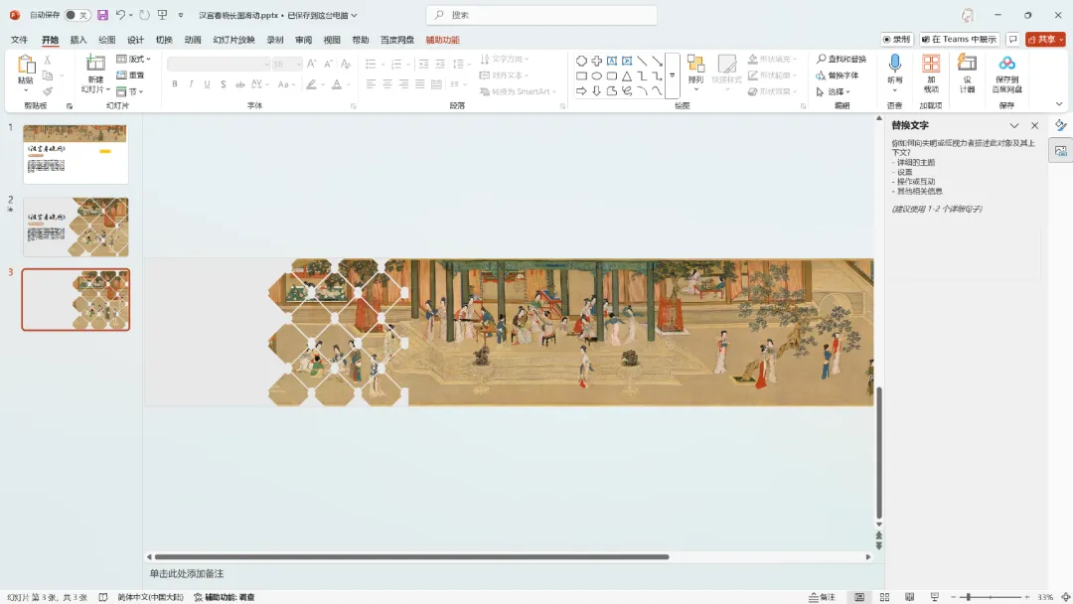
Task: Open the File (文件) tab
Action: tap(19, 40)
